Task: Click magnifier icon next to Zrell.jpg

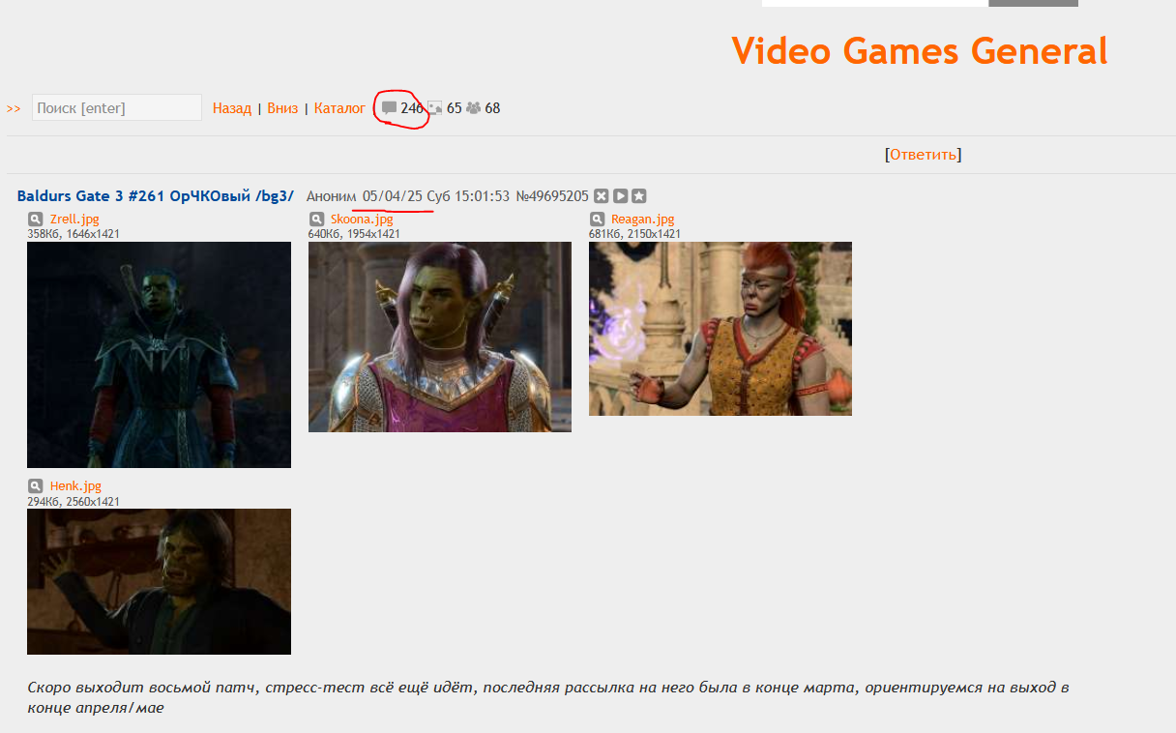Action: [35, 220]
